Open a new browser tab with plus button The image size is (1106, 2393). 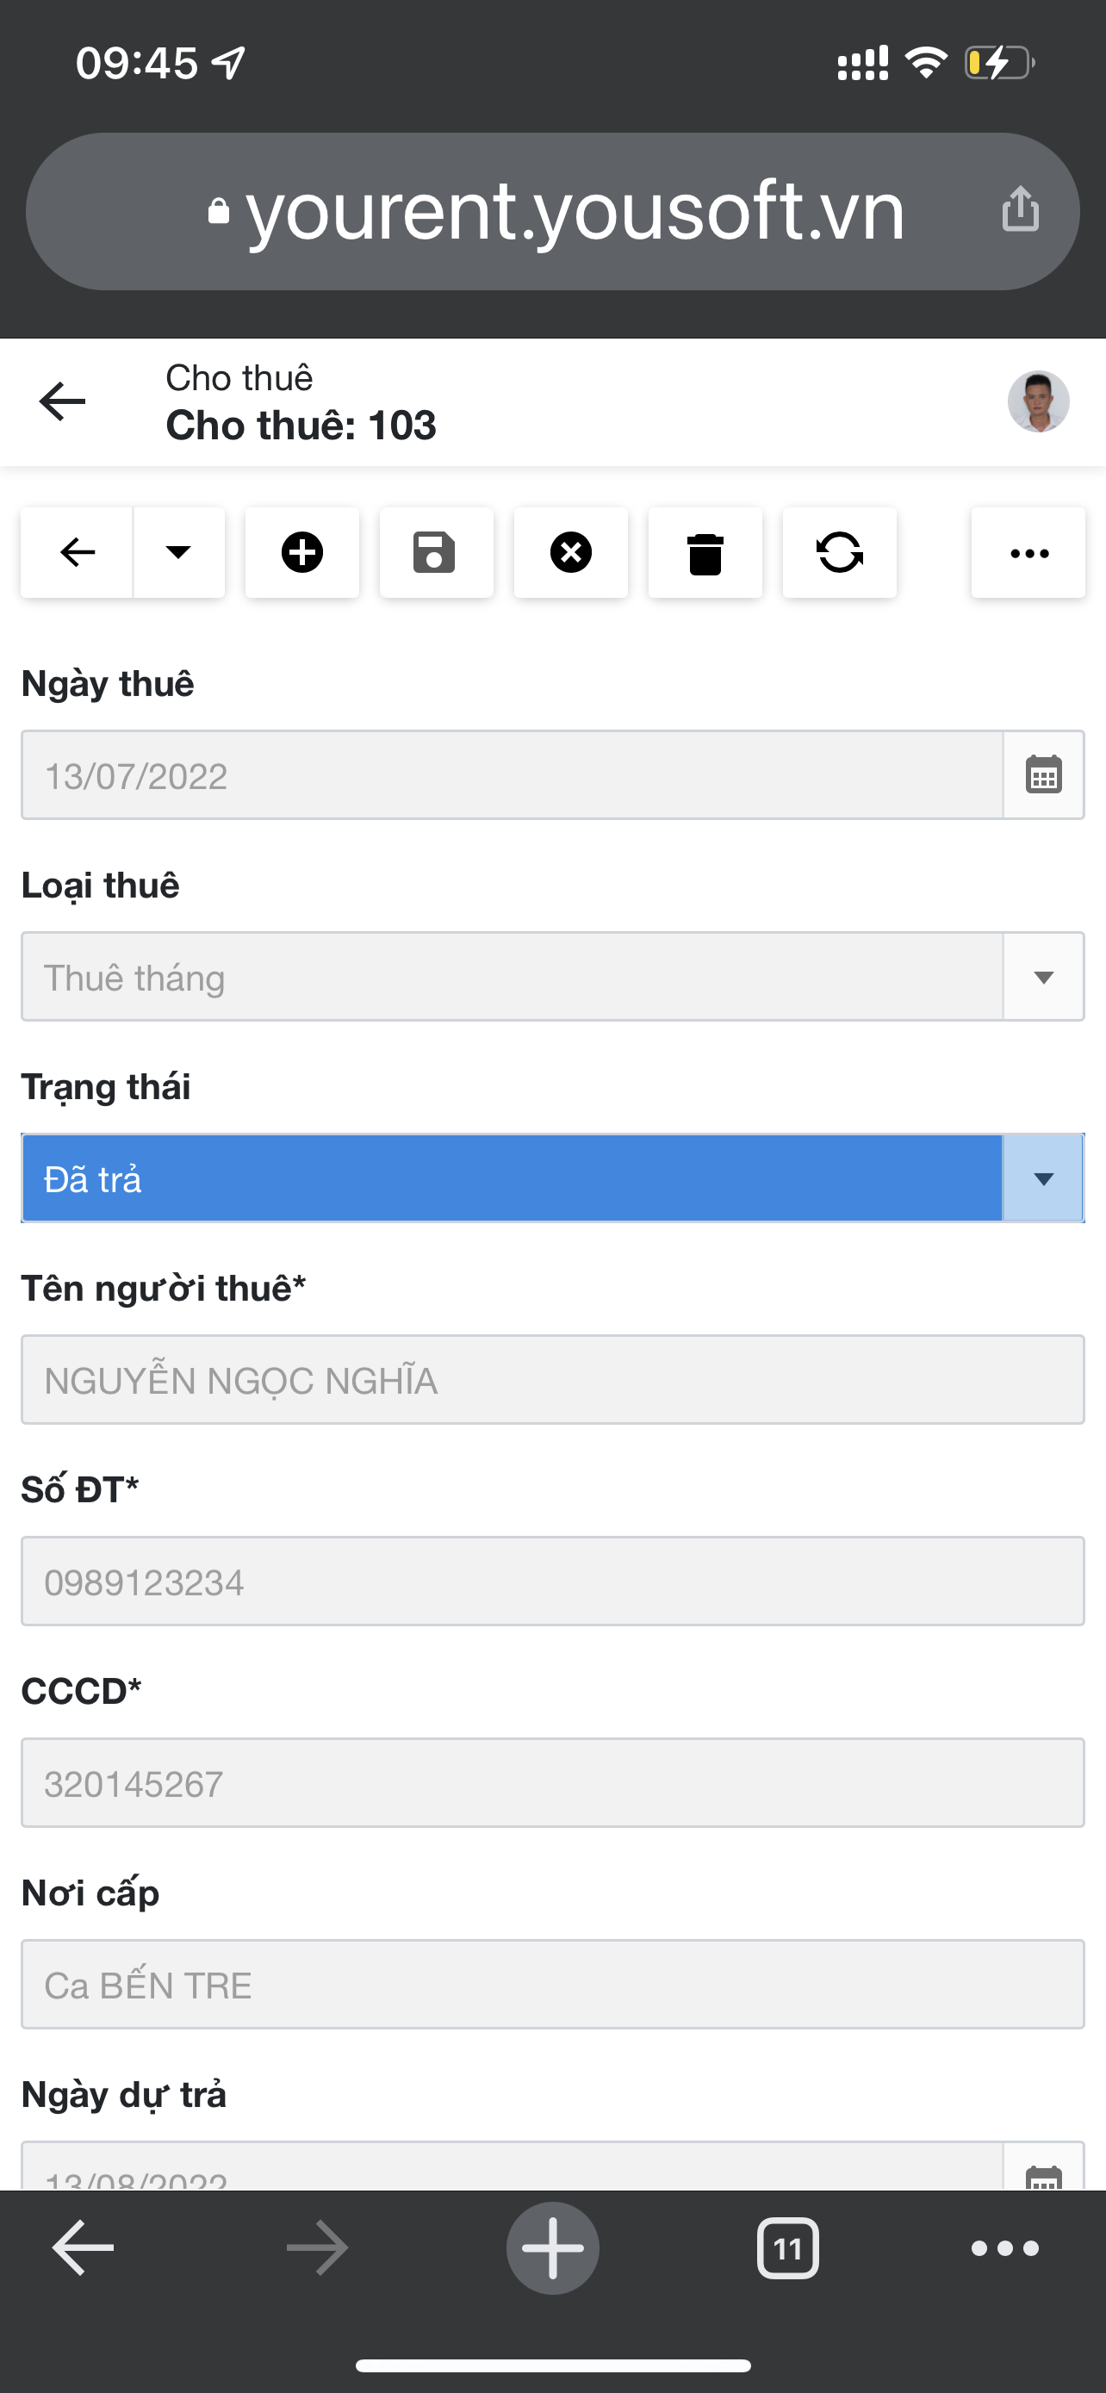(552, 2248)
